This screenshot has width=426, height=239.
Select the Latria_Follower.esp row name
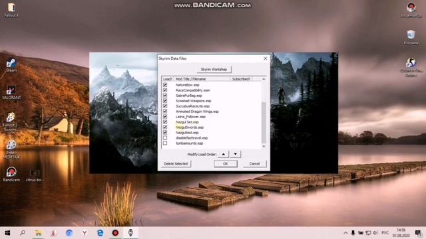[190, 117]
